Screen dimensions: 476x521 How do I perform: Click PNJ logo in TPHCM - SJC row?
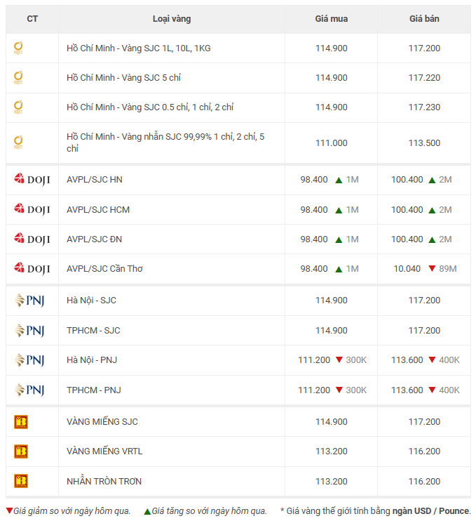[29, 331]
